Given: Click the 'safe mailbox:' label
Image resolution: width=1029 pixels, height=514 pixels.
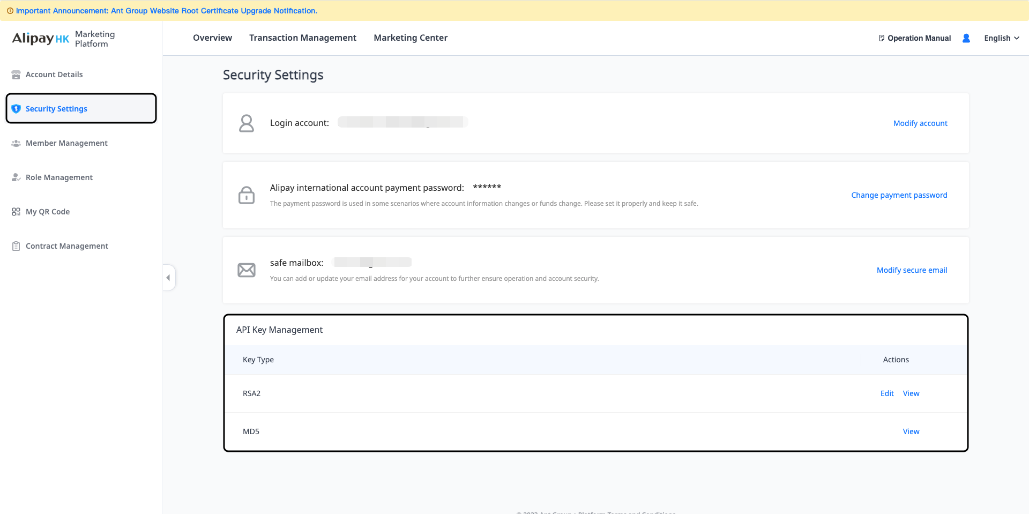Looking at the screenshot, I should pos(297,263).
